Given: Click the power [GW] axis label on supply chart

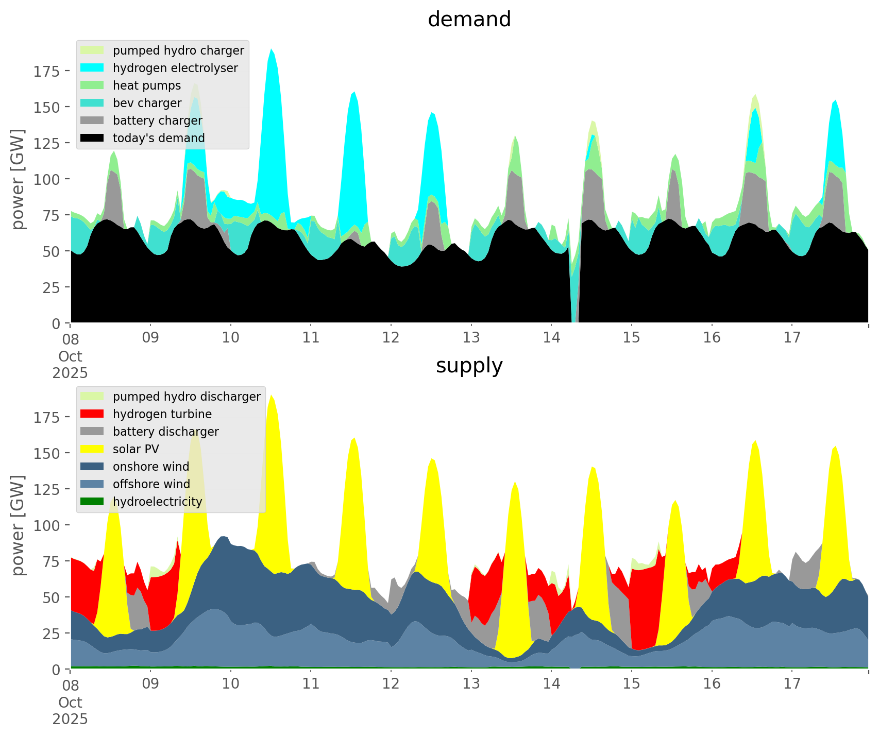Looking at the screenshot, I should (x=18, y=525).
